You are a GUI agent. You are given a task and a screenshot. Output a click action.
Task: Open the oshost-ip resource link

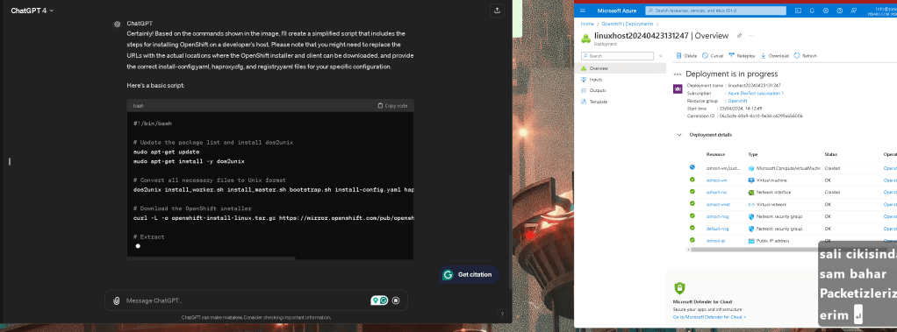[715, 241]
